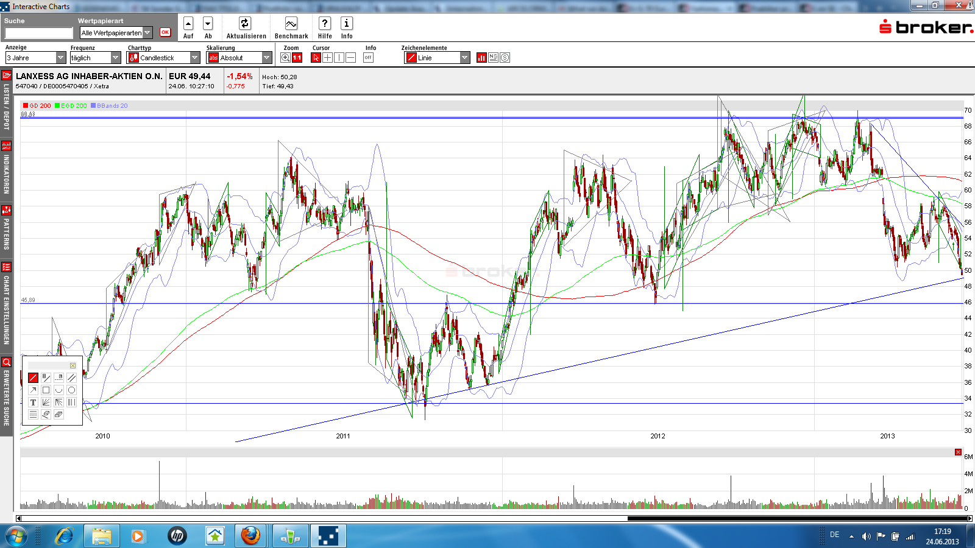Select the horizontal dashed level line tool
Screen dimensions: 975x548
pyautogui.click(x=58, y=378)
